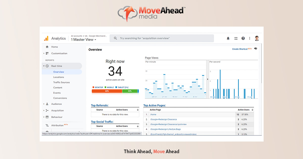Screen dimensions: 303x159
Task: Open the /home active page link
Action: pyautogui.click(x=153, y=114)
